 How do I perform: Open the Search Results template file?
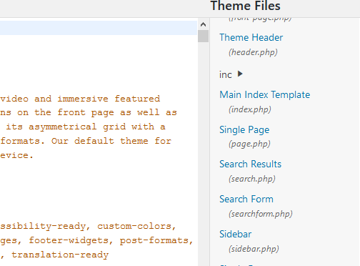250,164
